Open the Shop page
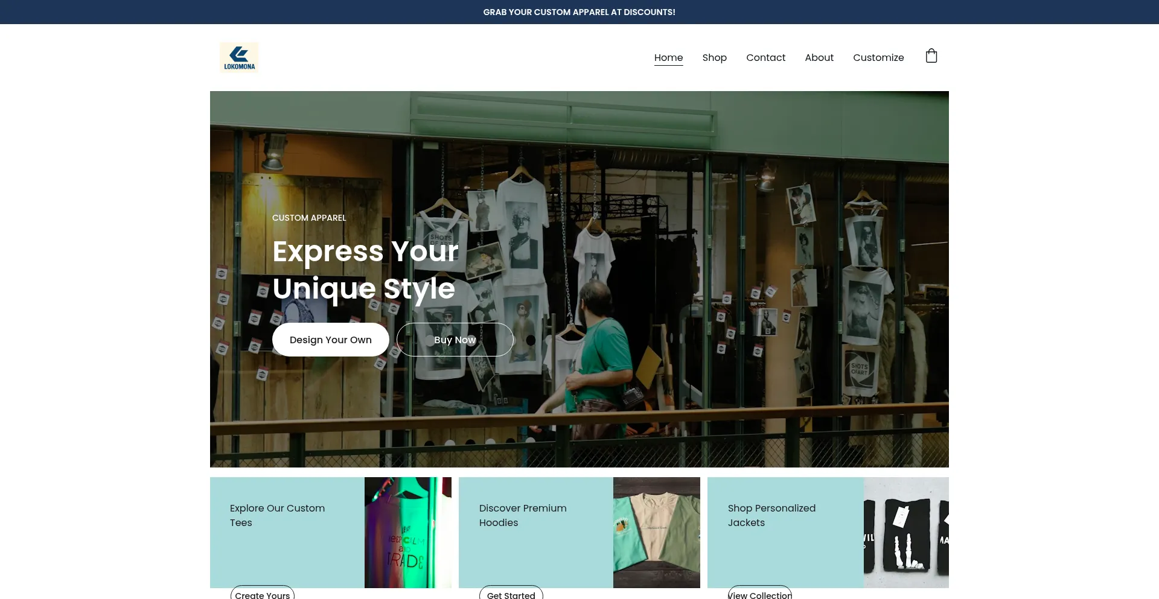 click(x=714, y=58)
